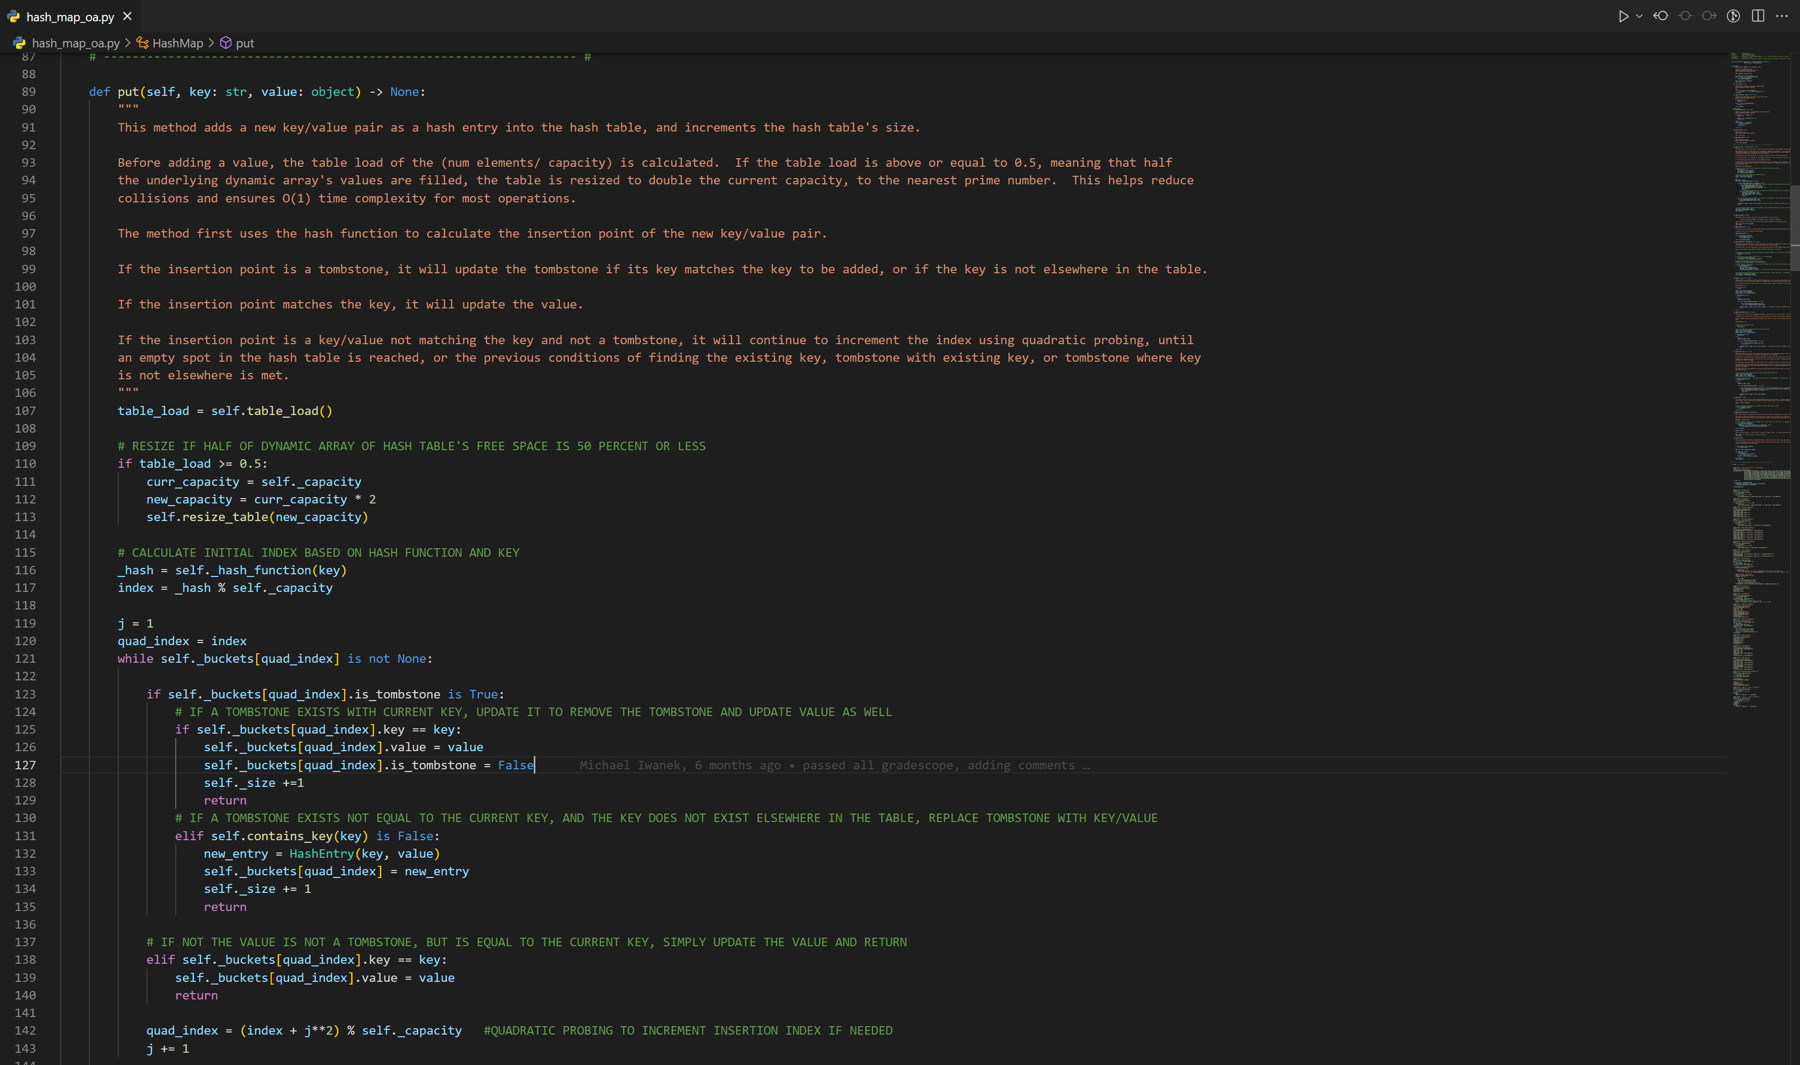
Task: Click 'self.resize_table(new_capacity)' call
Action: (x=257, y=517)
